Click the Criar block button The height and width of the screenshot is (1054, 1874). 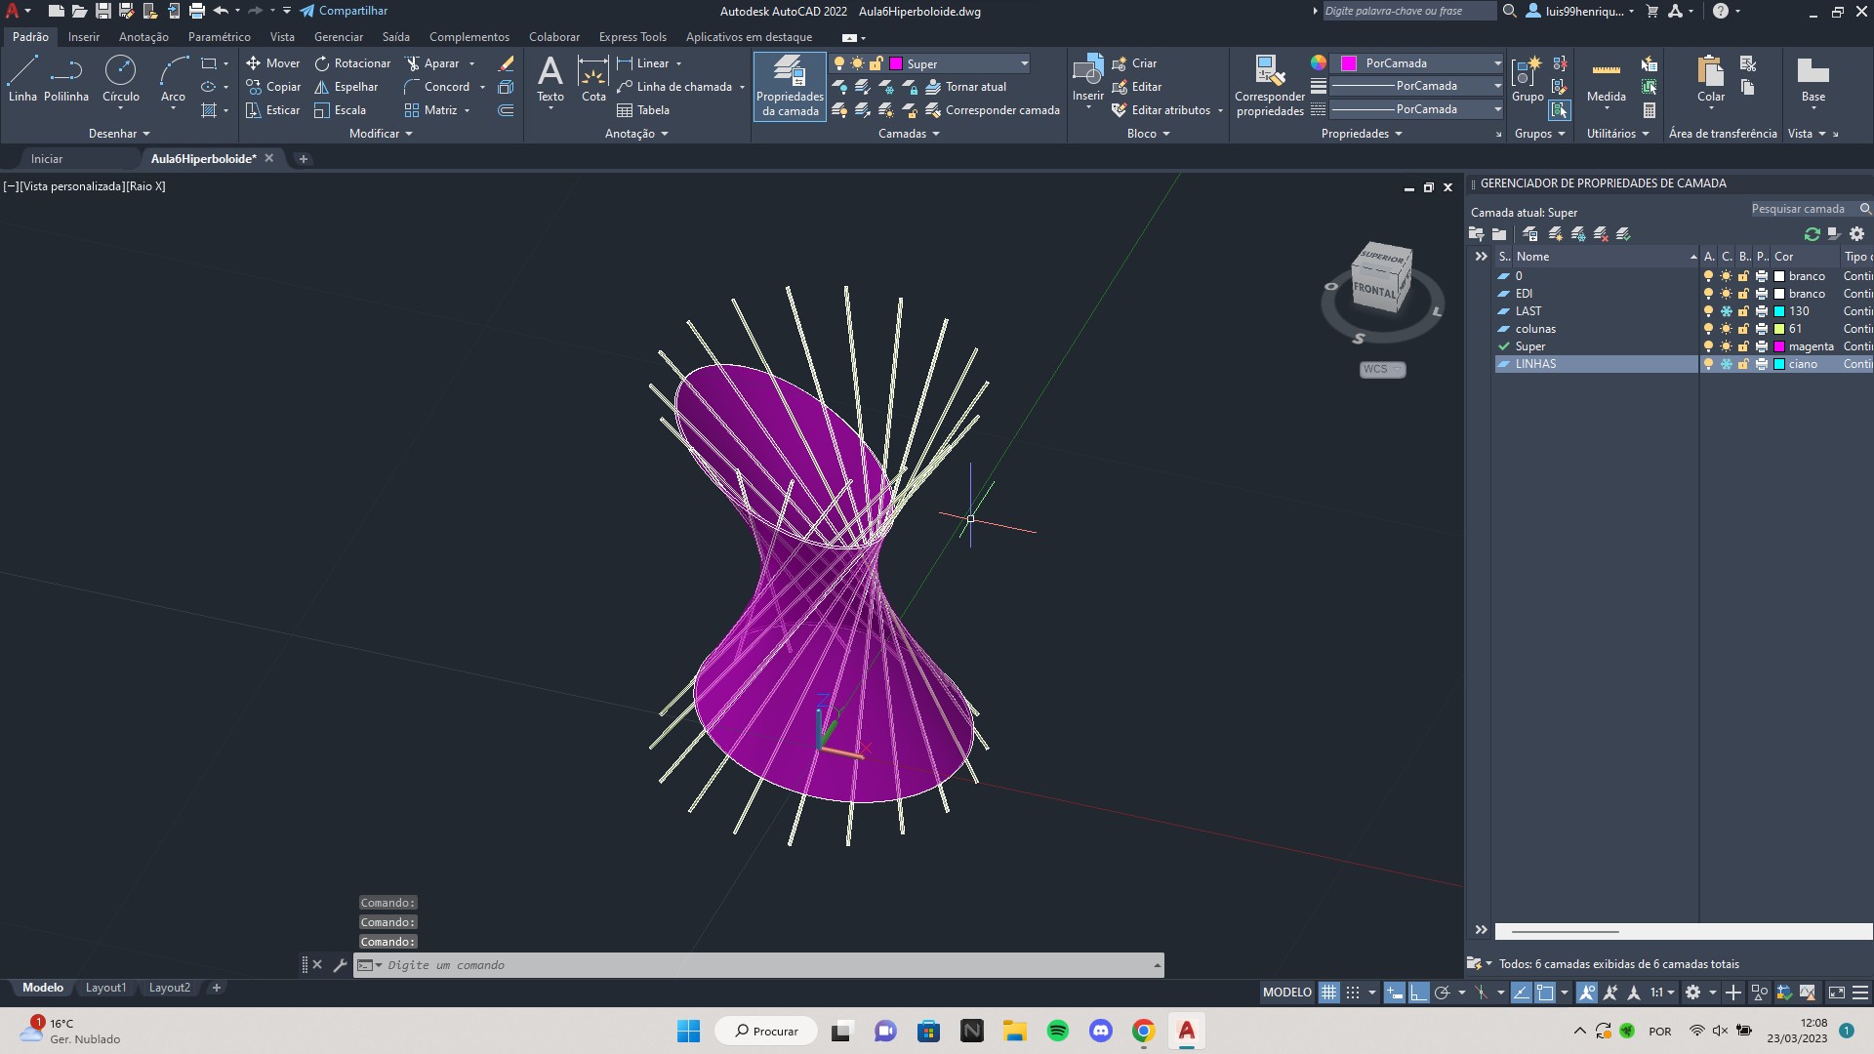(x=1134, y=63)
